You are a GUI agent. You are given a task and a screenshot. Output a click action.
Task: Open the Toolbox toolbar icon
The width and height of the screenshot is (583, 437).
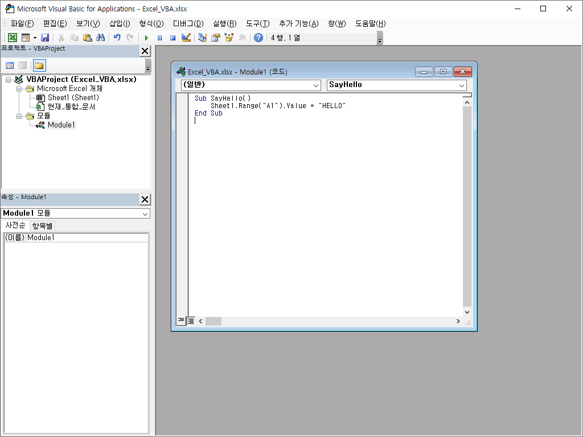pyautogui.click(x=243, y=38)
